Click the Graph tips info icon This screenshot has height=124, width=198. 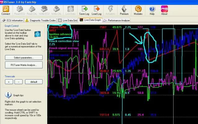[8, 95]
